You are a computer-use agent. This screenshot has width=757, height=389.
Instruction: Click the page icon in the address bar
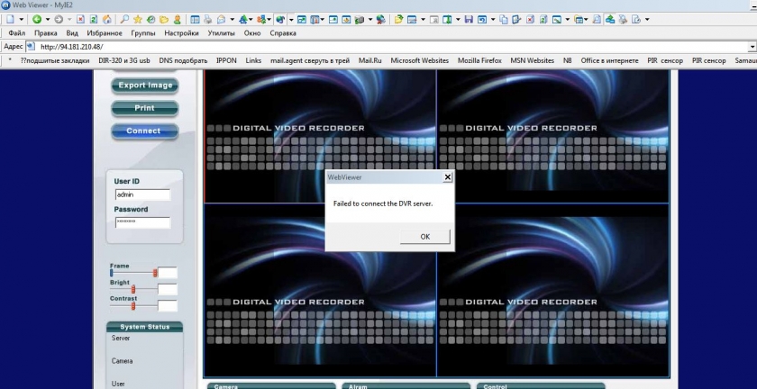[x=30, y=46]
